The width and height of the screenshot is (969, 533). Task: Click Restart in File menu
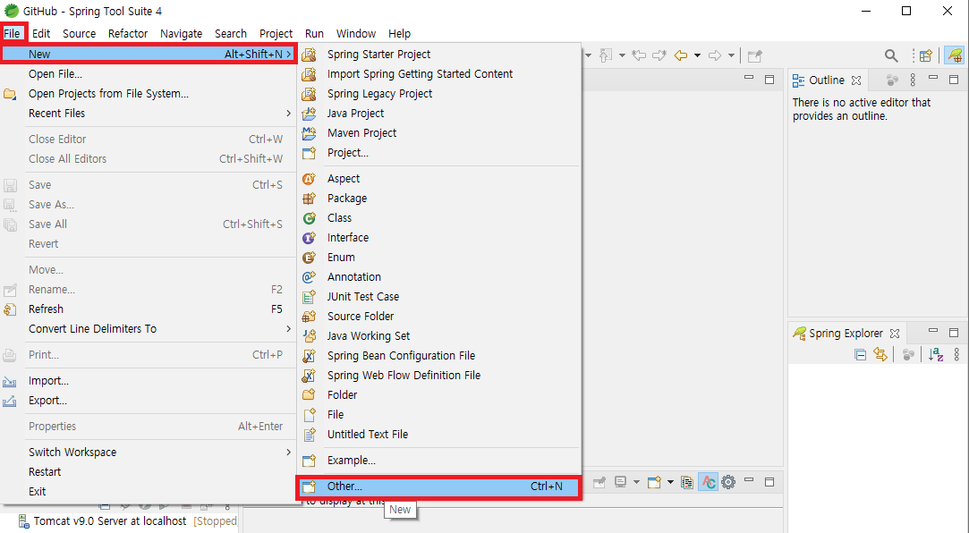[x=149, y=472]
